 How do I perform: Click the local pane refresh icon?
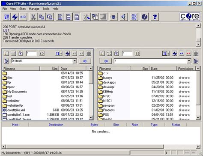coord(42,54)
